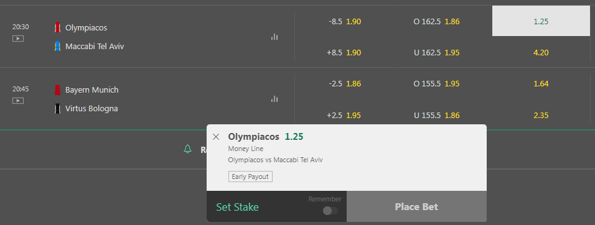Open Bayern Munich team name link
This screenshot has width=595, height=225.
pos(92,90)
